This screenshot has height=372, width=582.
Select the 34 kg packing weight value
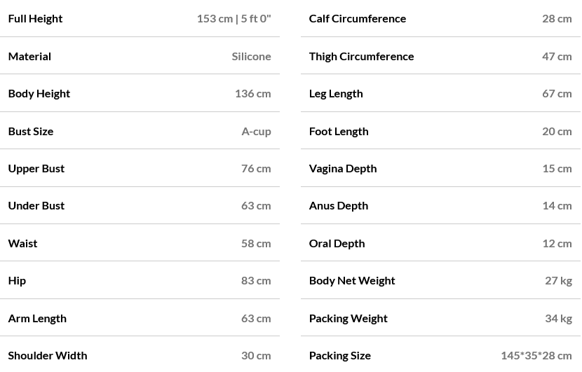(x=558, y=318)
